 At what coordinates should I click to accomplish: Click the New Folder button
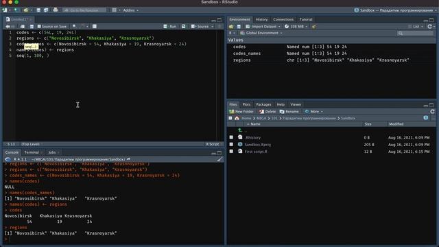[241, 111]
